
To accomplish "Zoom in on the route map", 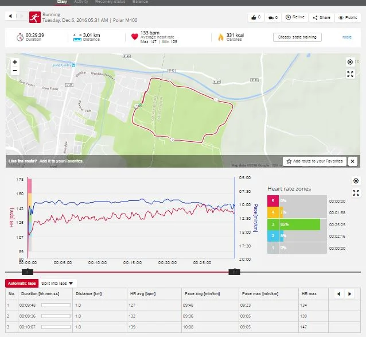I will click(15, 62).
